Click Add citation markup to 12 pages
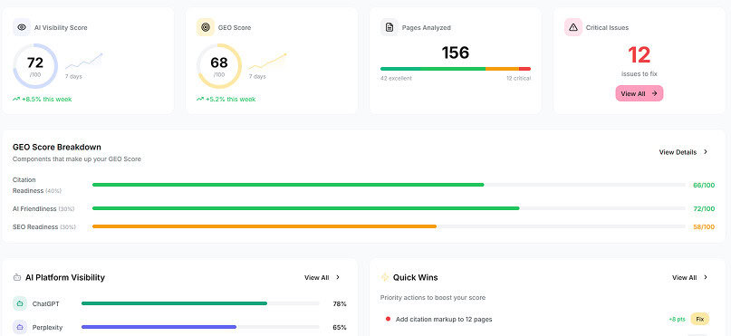Screen dimensions: 731x336 pyautogui.click(x=444, y=319)
